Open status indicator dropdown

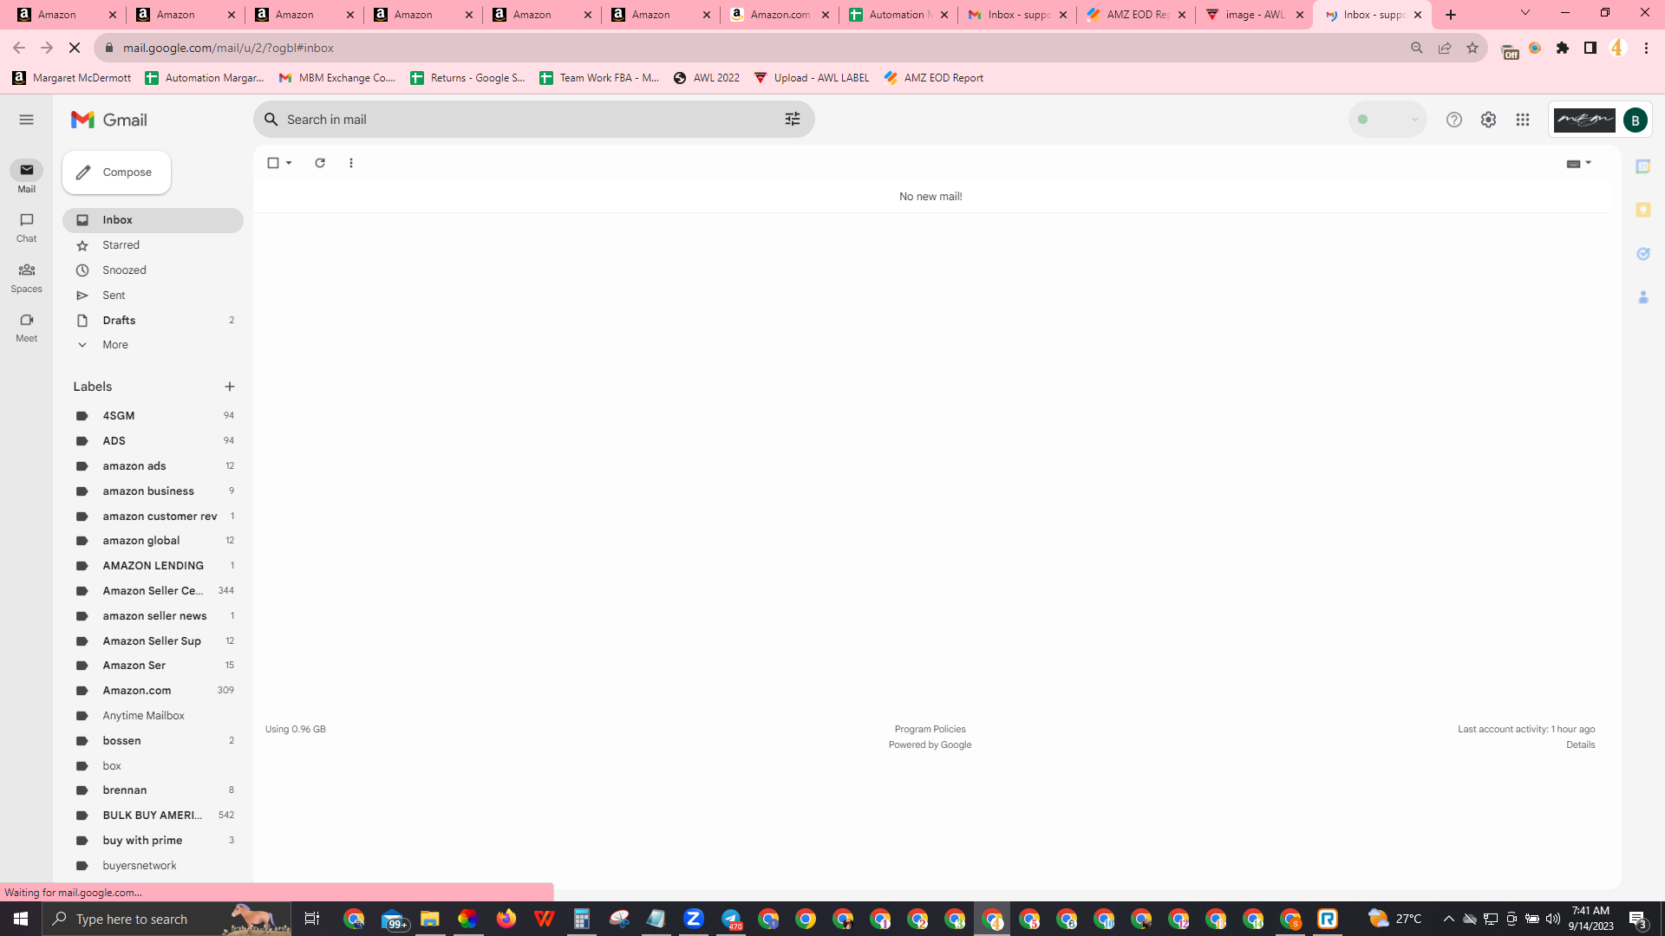click(x=1387, y=120)
